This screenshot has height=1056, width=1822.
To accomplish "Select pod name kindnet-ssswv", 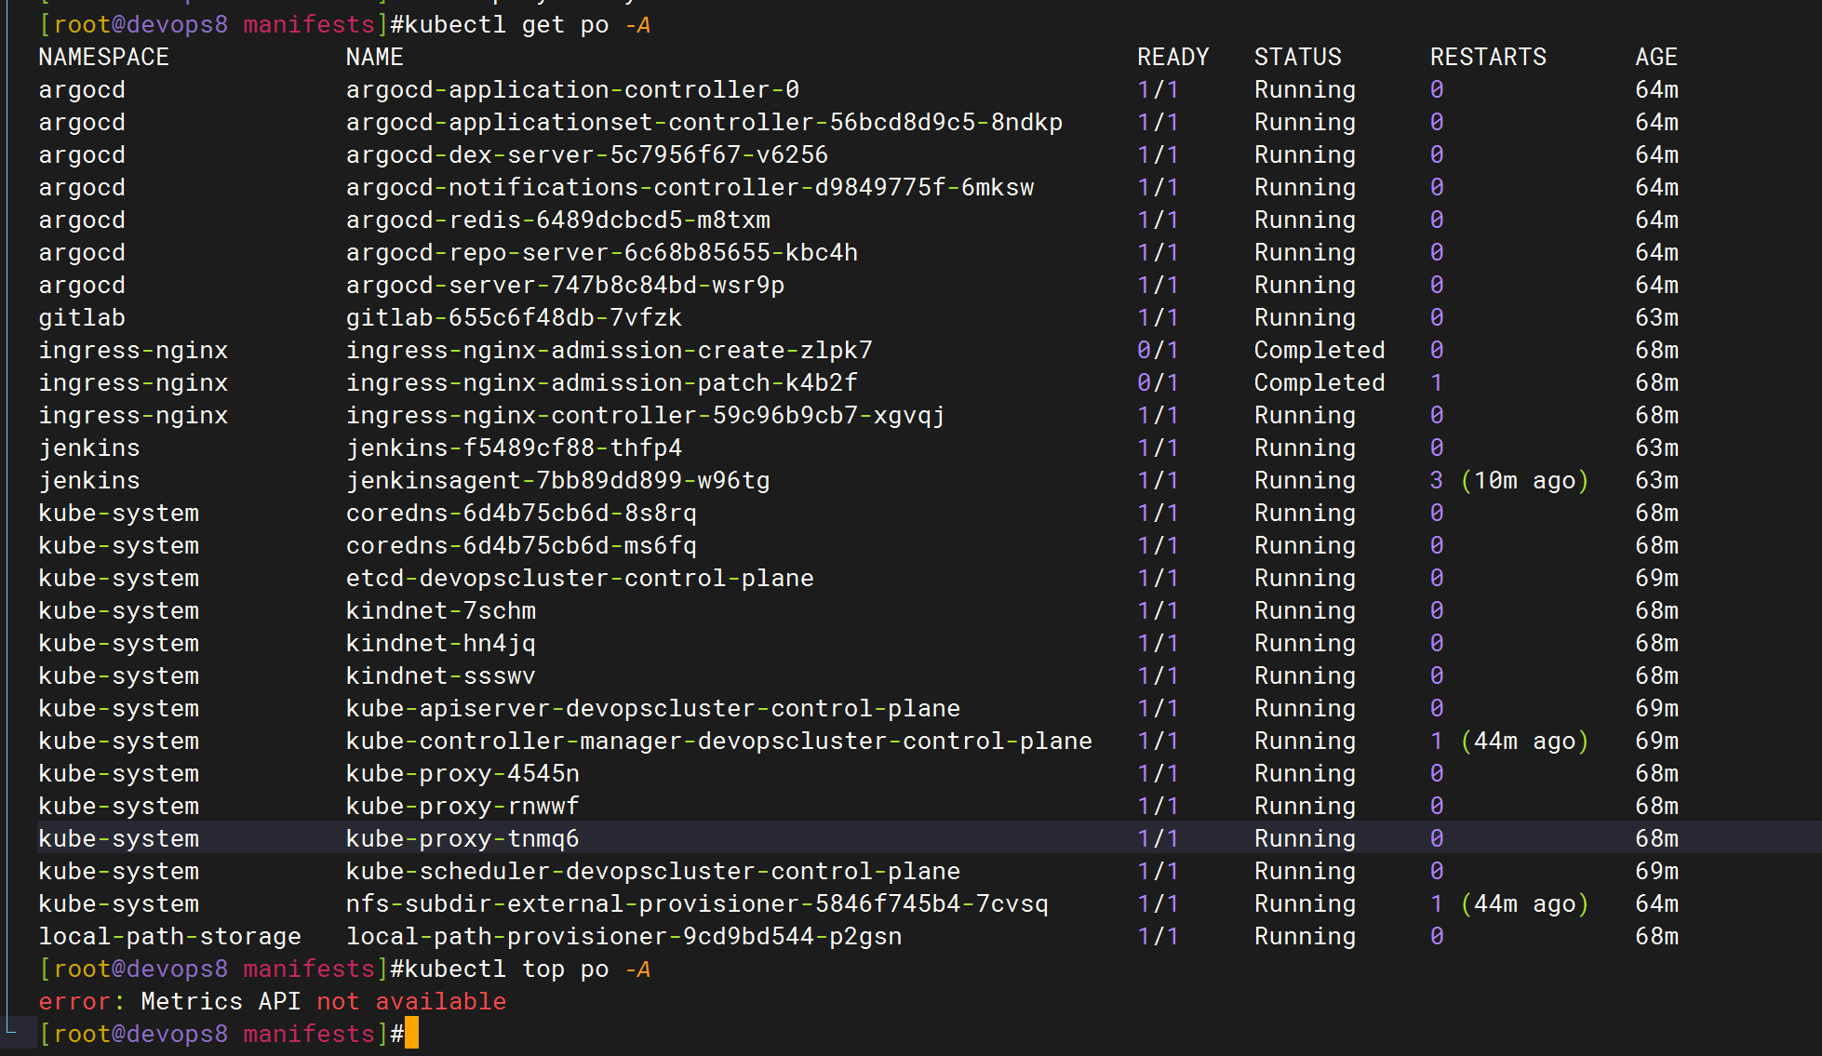I will [441, 675].
